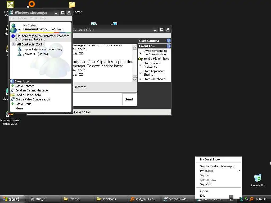Choose Open in tray context menu
This screenshot has height=203, width=271.
click(218, 191)
